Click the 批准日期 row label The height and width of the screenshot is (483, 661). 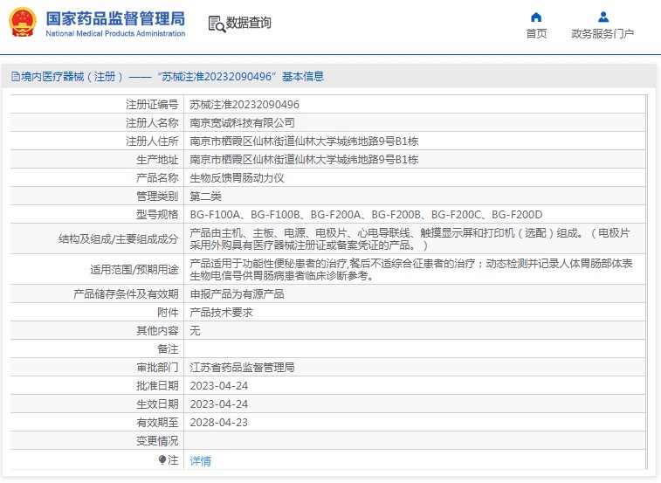[x=157, y=385]
